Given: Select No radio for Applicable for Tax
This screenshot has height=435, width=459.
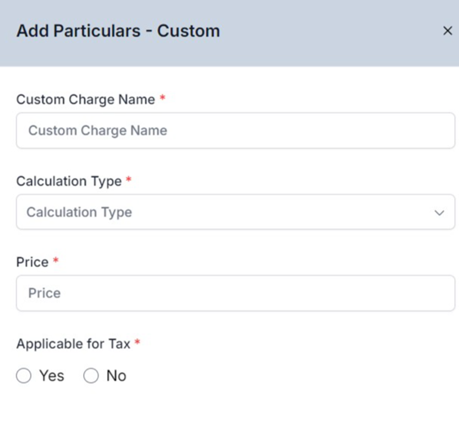Looking at the screenshot, I should [x=91, y=376].
